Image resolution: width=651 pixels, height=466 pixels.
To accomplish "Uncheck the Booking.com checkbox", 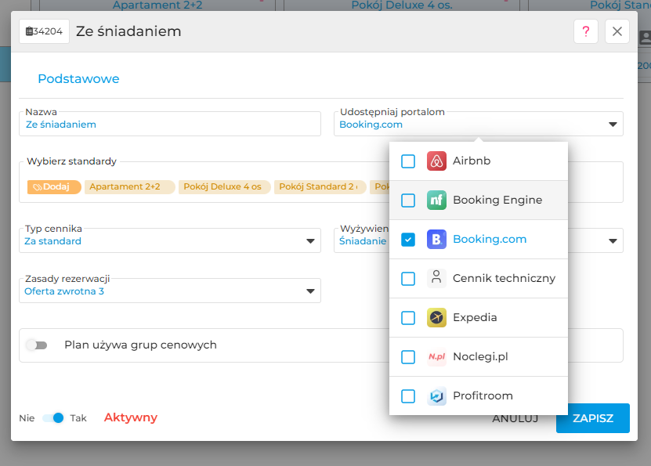I will click(x=408, y=239).
